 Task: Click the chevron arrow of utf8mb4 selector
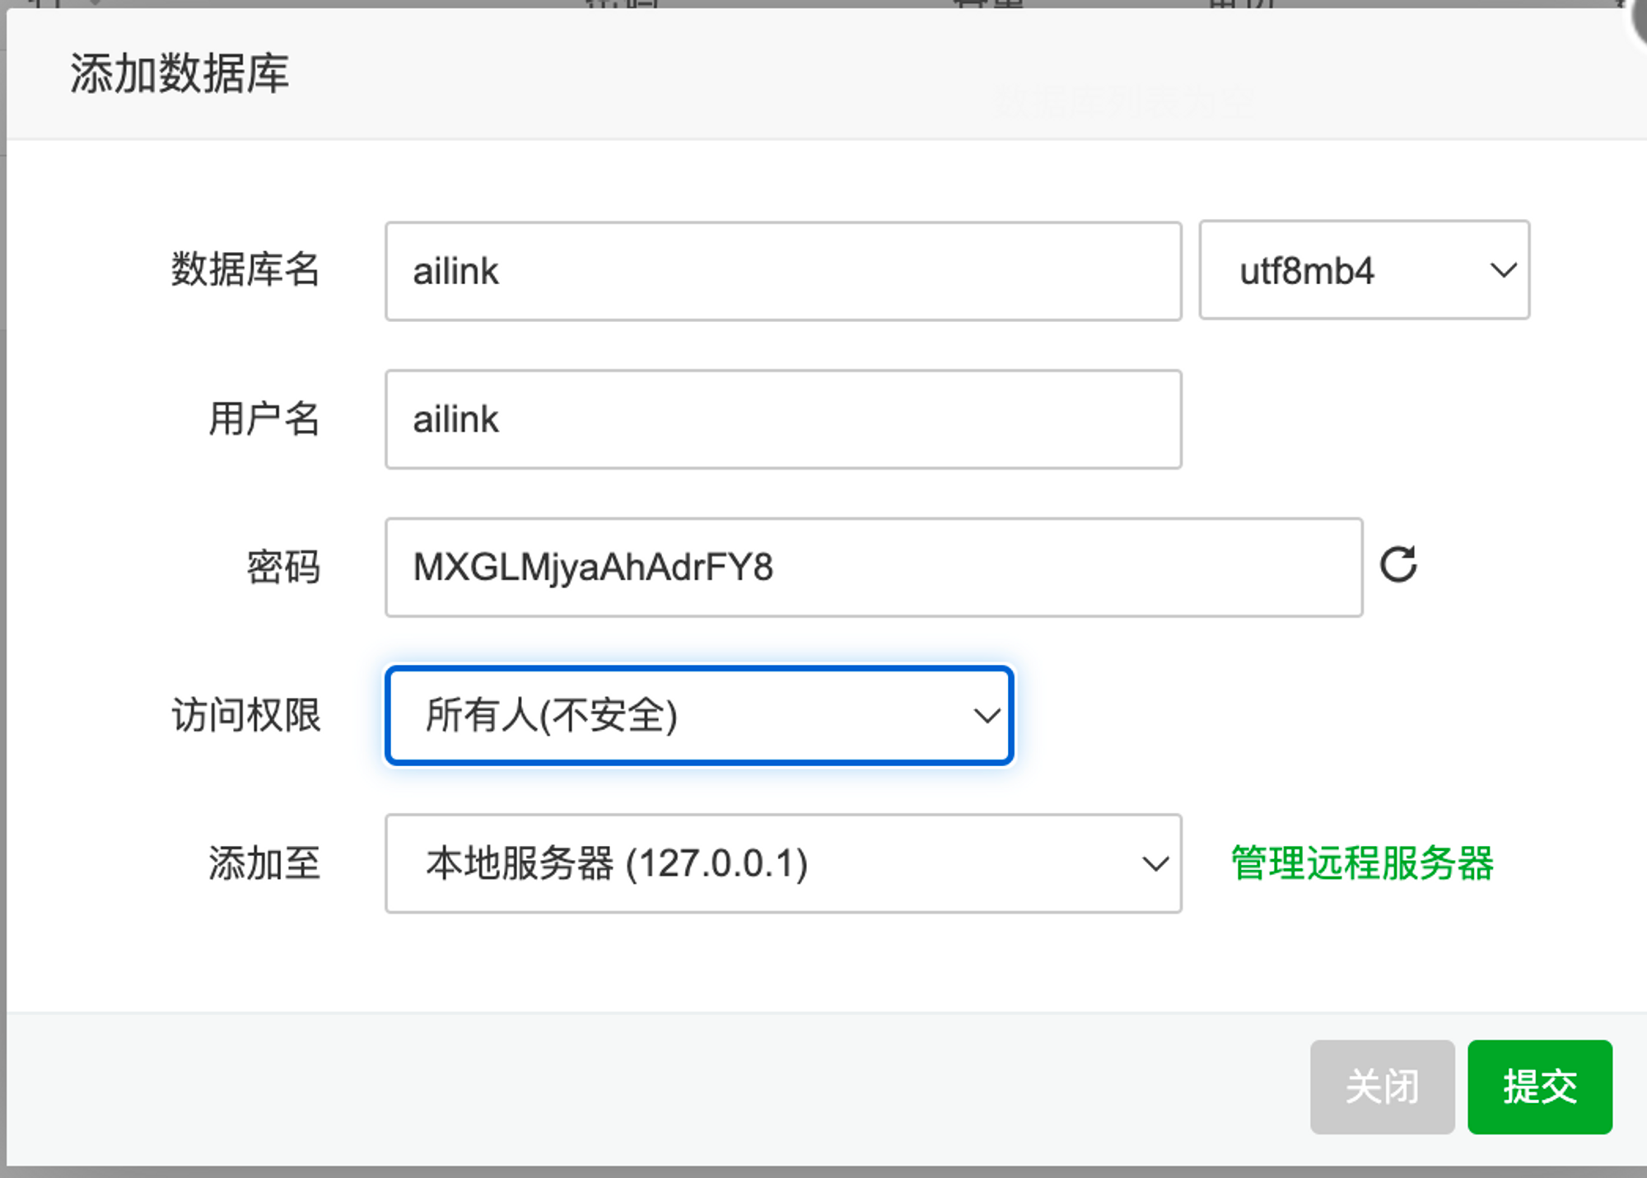tap(1504, 270)
